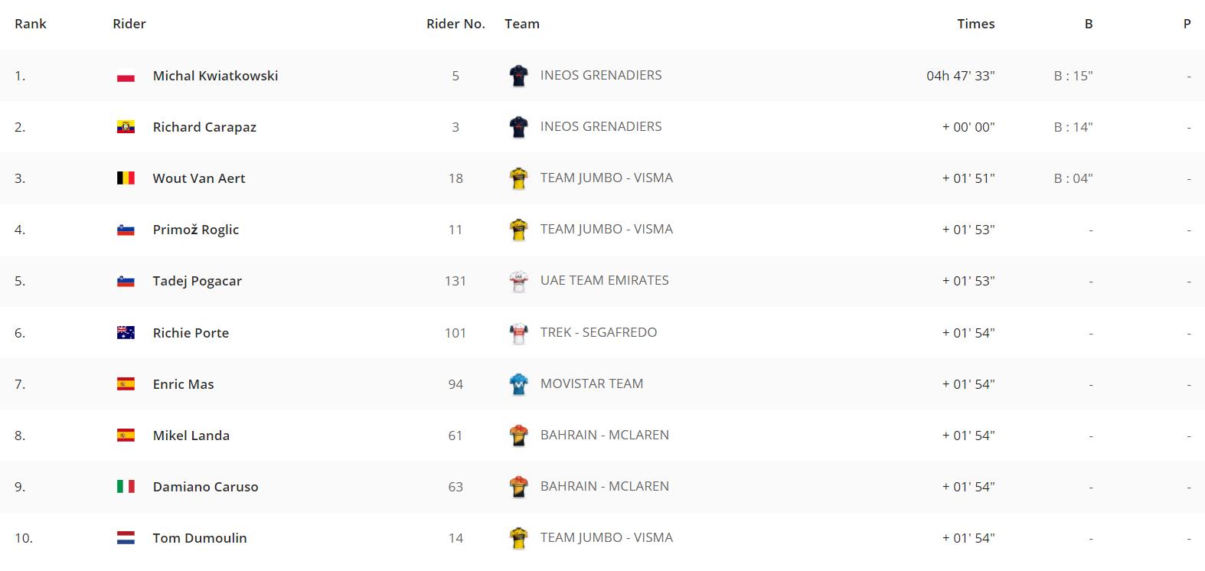Click the Rider No. column header
Viewport: 1205px width, 571px height.
tap(456, 24)
